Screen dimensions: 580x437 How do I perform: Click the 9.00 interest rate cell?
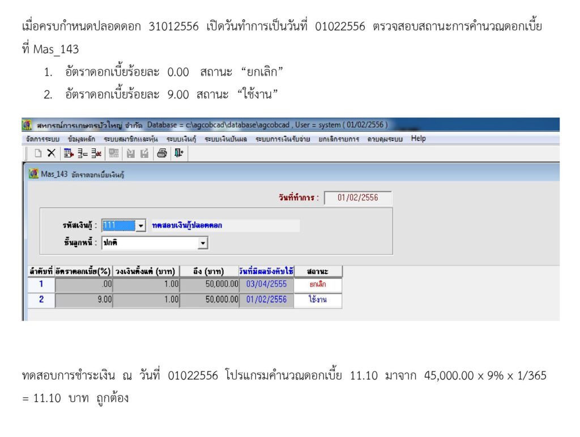pos(84,300)
